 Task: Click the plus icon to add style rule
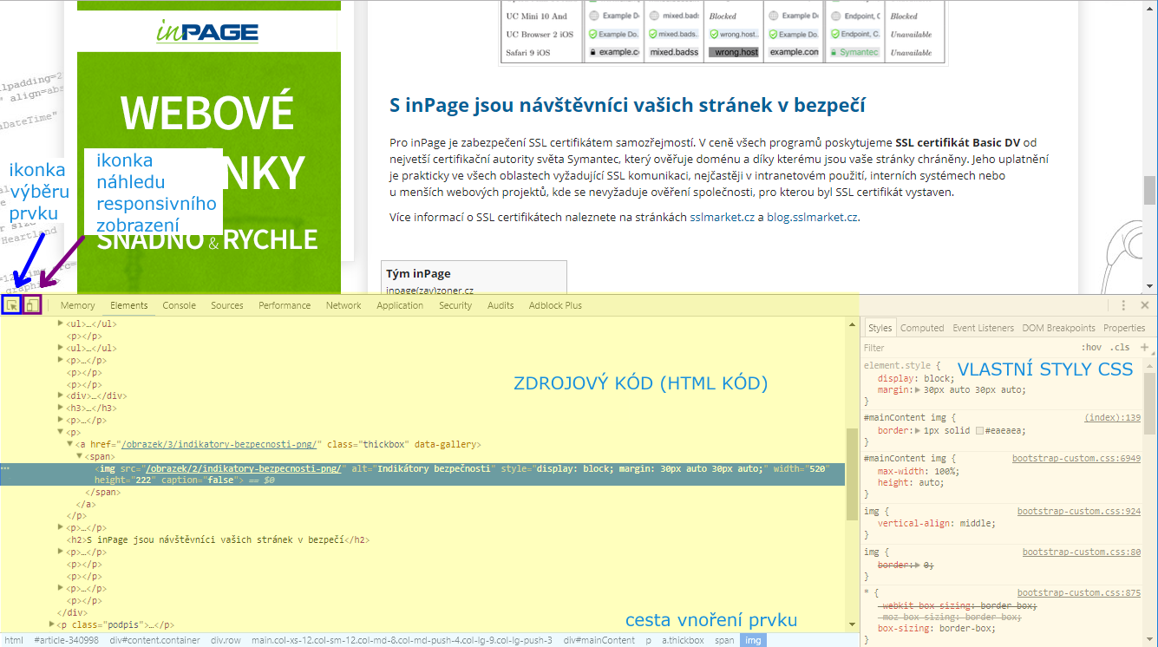click(x=1144, y=348)
